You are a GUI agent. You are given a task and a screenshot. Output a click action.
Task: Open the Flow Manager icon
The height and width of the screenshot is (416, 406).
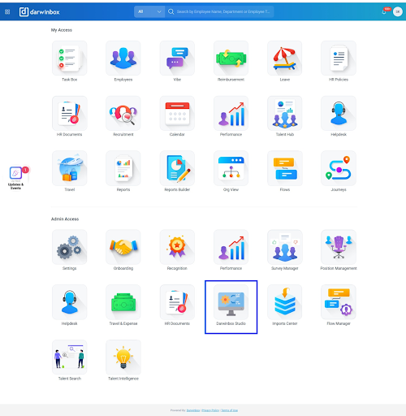(339, 302)
